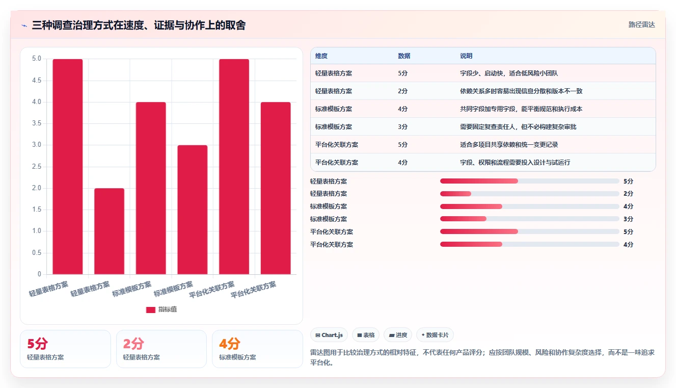Click 标准模板方案 in the '共同字段加专用字段' table row
The width and height of the screenshot is (676, 388).
(334, 109)
